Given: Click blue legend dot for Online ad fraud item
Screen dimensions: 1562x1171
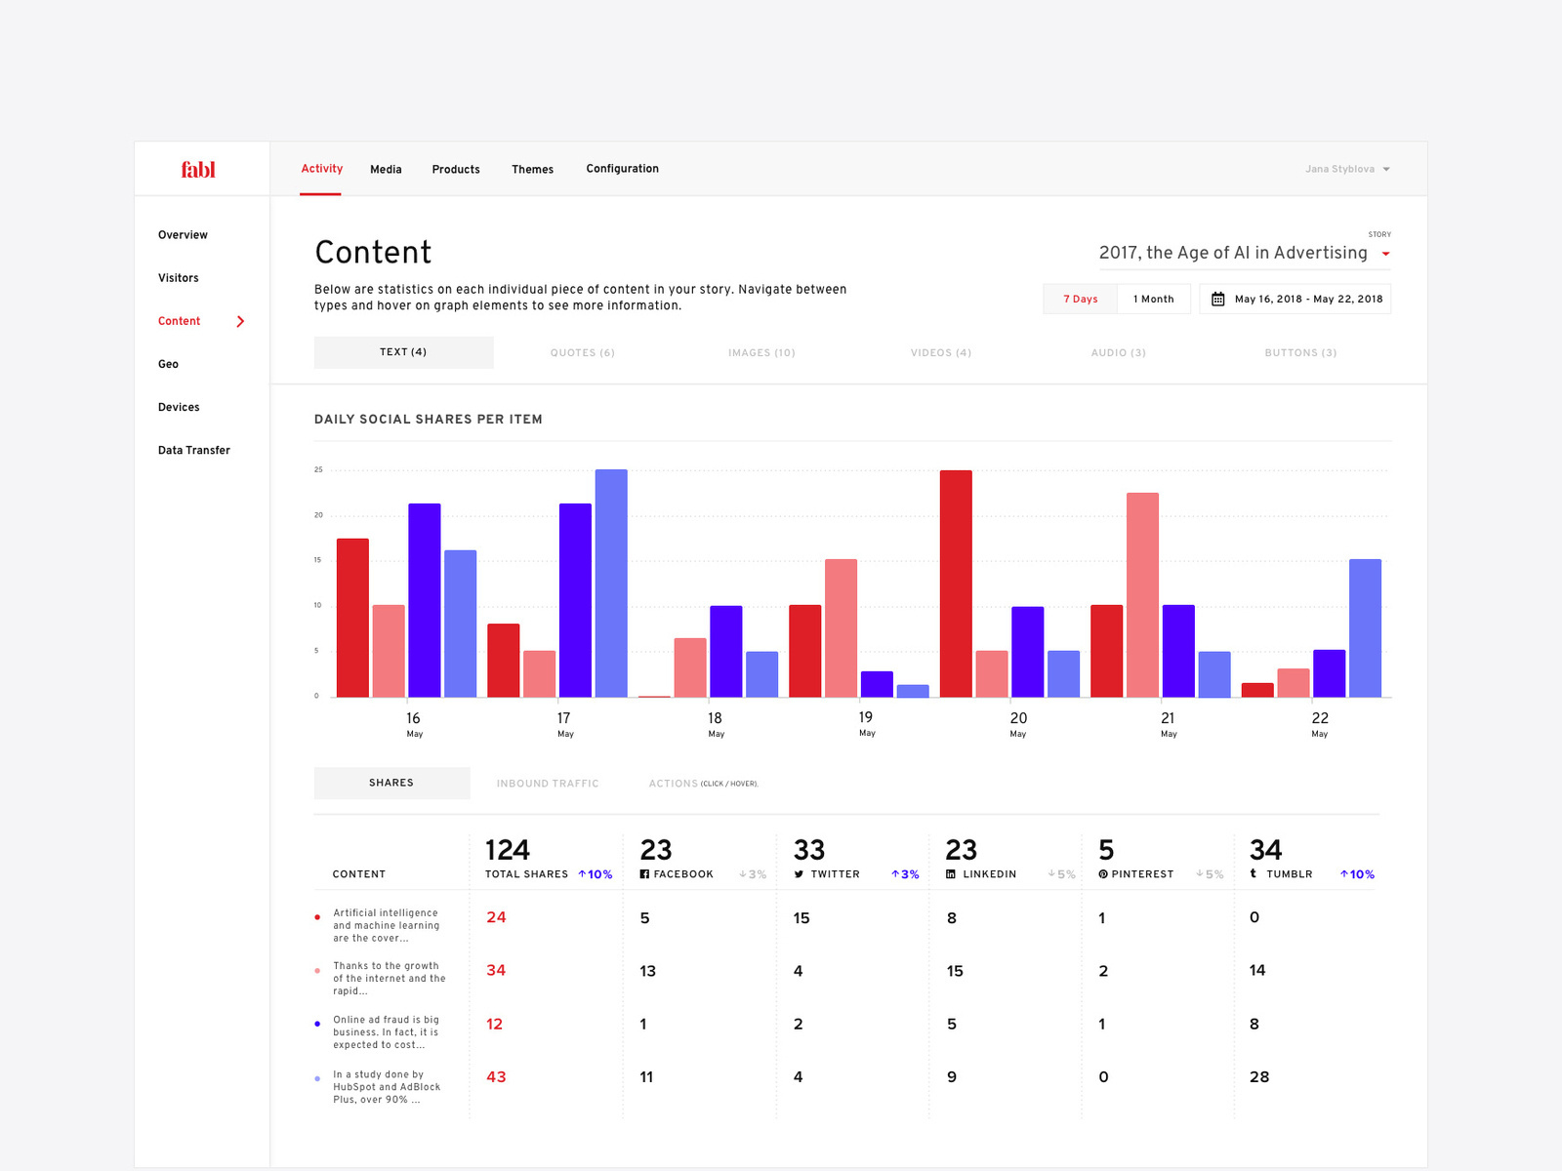Looking at the screenshot, I should tap(317, 1024).
